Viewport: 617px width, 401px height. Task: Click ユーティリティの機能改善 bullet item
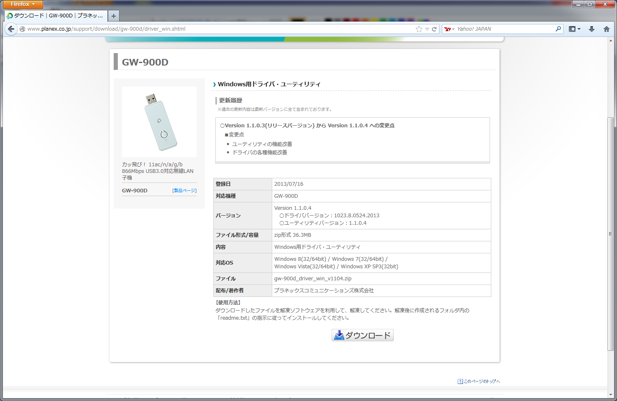[262, 144]
